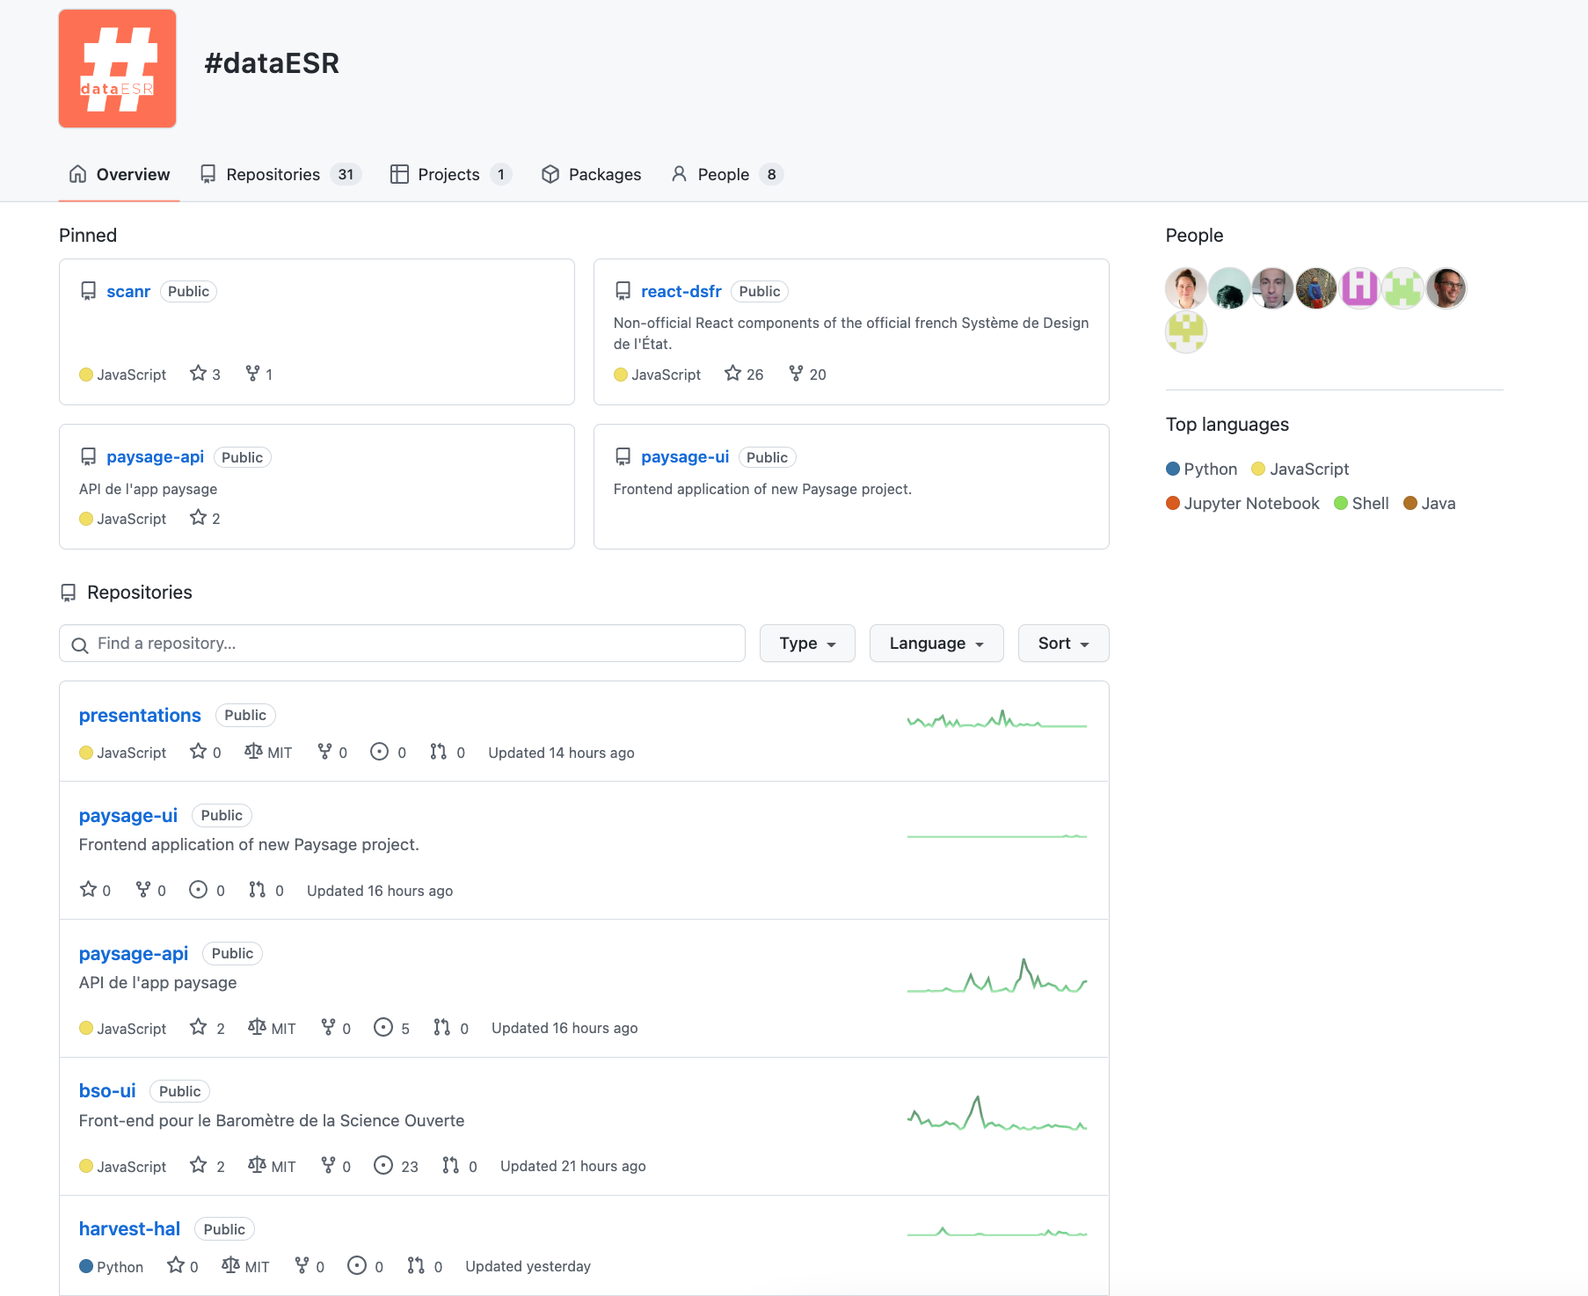Screen dimensions: 1588x1296
Task: View forks of presentations repo
Action: tap(332, 753)
